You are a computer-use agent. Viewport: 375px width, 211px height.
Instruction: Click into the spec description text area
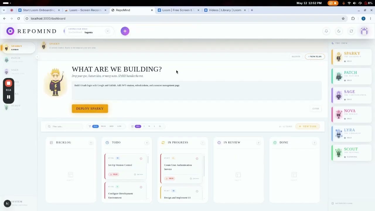coord(197,91)
